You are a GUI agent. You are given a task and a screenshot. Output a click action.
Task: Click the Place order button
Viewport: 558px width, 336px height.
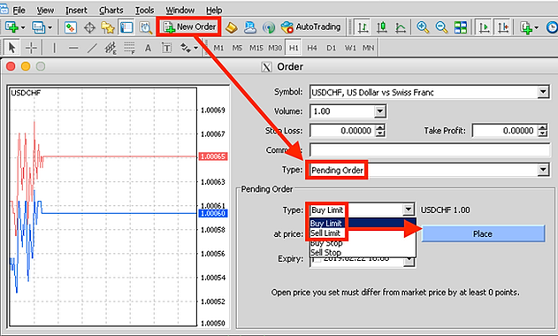(x=483, y=233)
